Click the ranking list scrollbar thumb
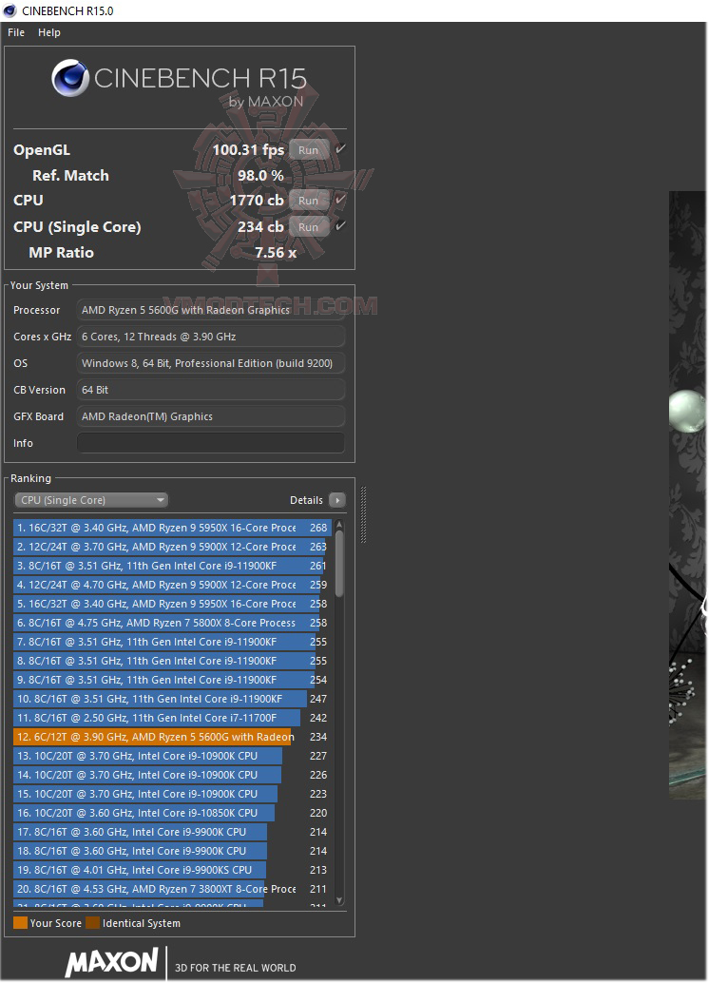 pyautogui.click(x=339, y=564)
